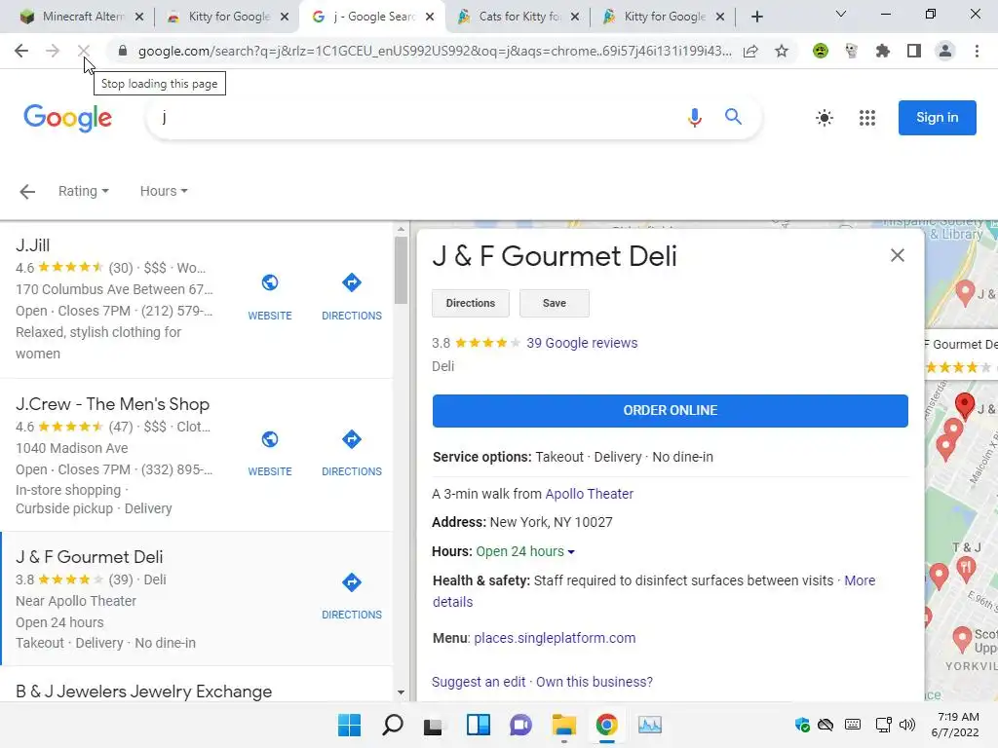Viewport: 998px width, 748px height.
Task: Open volume control in system tray
Action: click(x=907, y=725)
